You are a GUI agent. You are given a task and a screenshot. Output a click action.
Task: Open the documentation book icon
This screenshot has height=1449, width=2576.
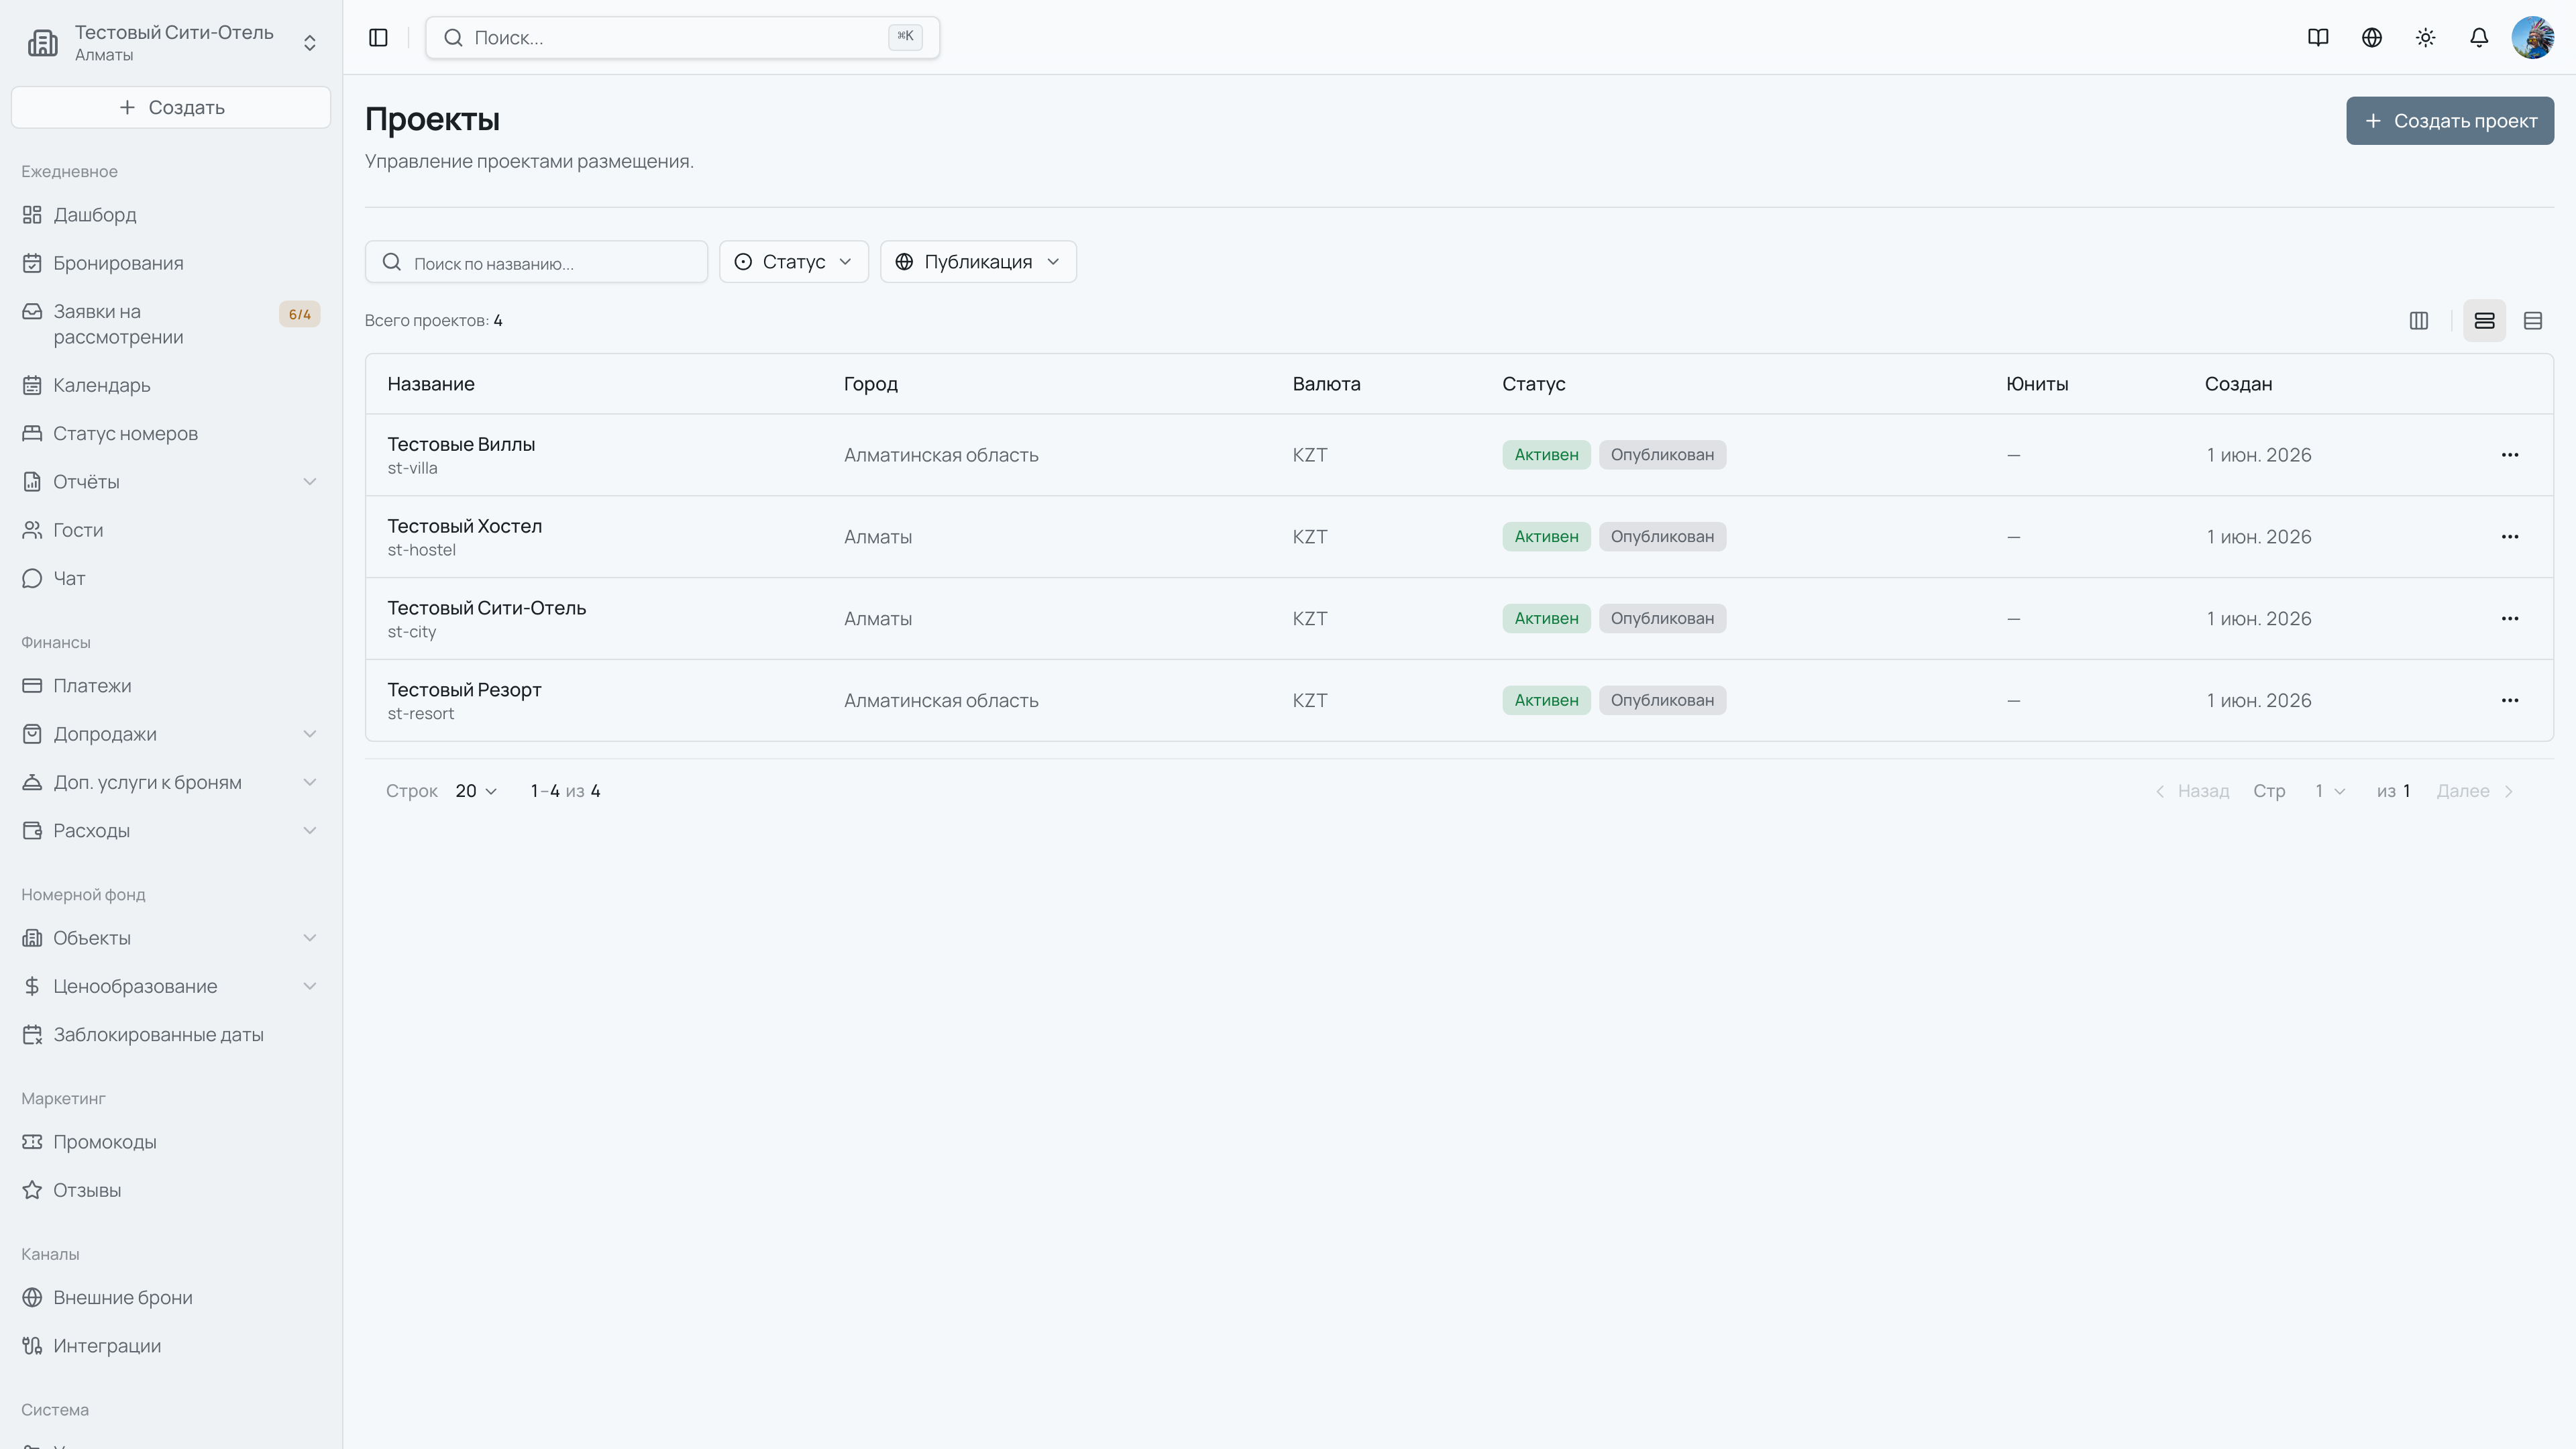pos(2318,37)
